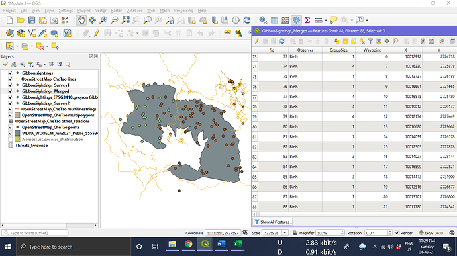
Task: Click the EPSG:3410 CRS button
Action: coord(431,233)
